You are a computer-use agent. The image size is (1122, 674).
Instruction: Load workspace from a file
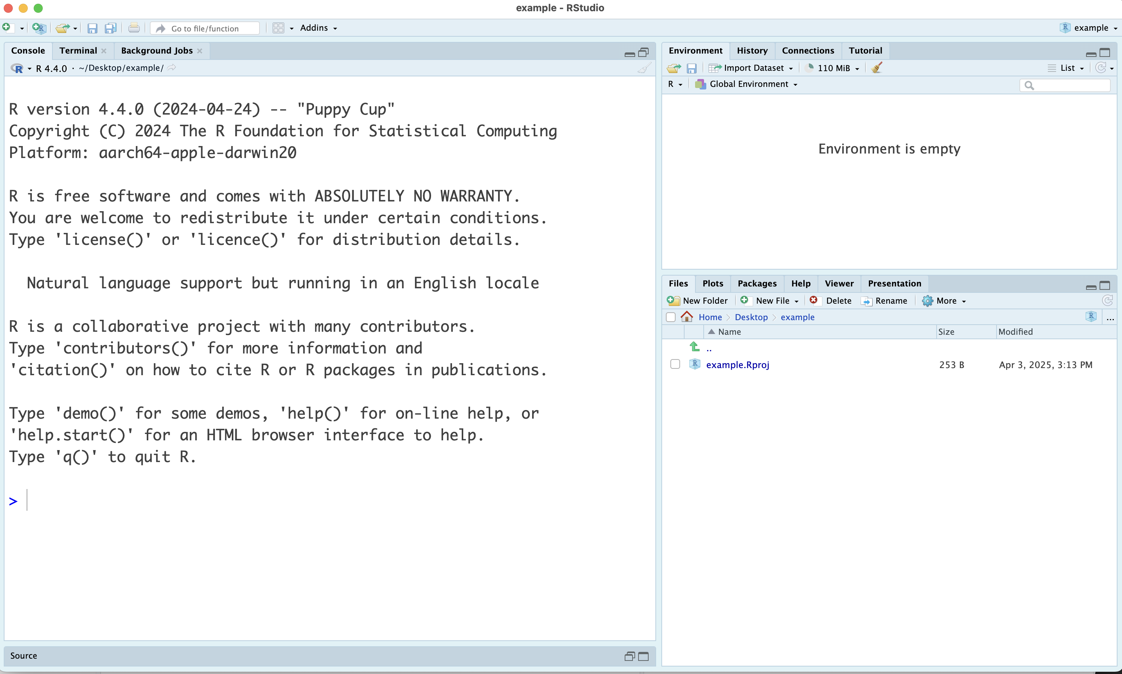[673, 67]
